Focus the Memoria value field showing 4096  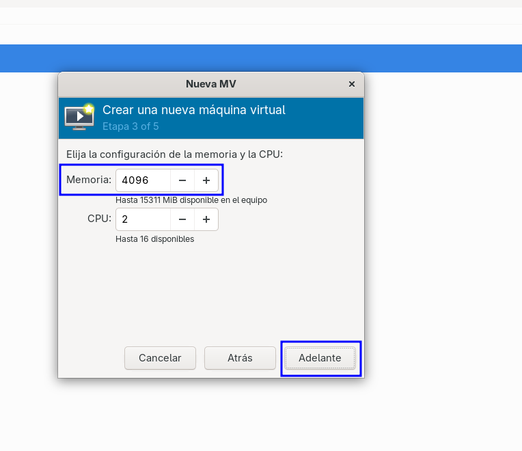point(143,180)
